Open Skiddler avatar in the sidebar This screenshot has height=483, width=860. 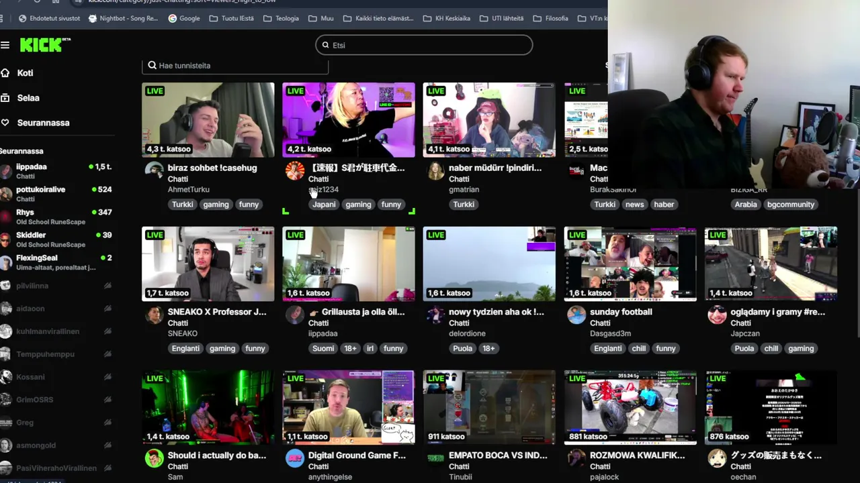point(6,239)
